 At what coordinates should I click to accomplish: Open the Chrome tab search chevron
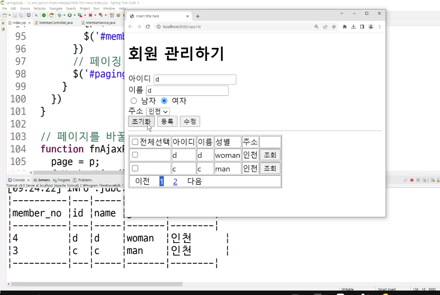341,13
